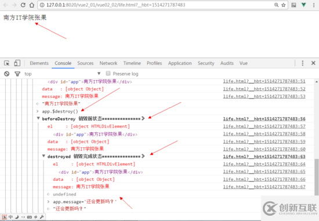Open DevTools customize three-dot menu
The height and width of the screenshot is (221, 319).
303,63
